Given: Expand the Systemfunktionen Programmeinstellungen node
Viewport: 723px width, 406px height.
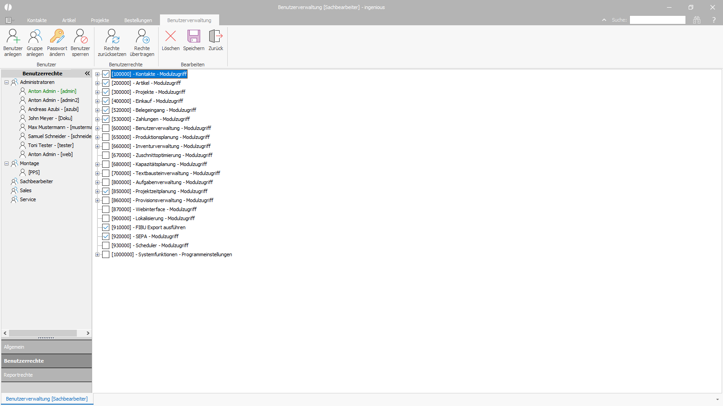Looking at the screenshot, I should tap(97, 254).
